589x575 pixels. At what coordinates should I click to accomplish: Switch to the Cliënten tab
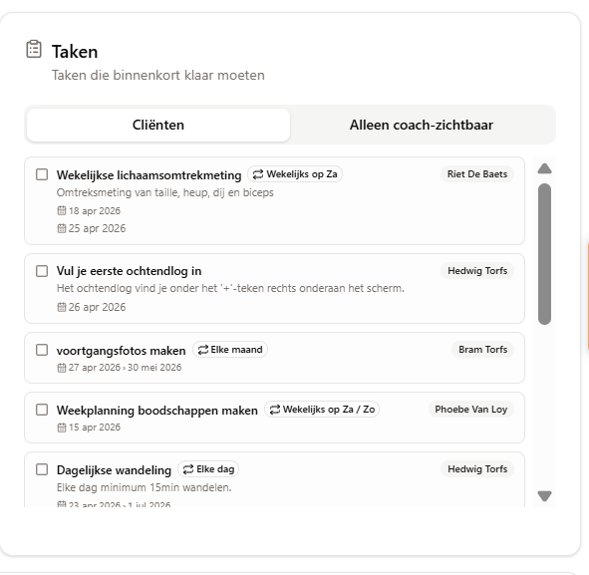(x=158, y=126)
